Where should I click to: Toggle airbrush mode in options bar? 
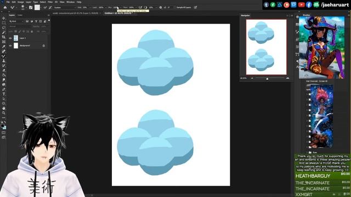[140, 7]
